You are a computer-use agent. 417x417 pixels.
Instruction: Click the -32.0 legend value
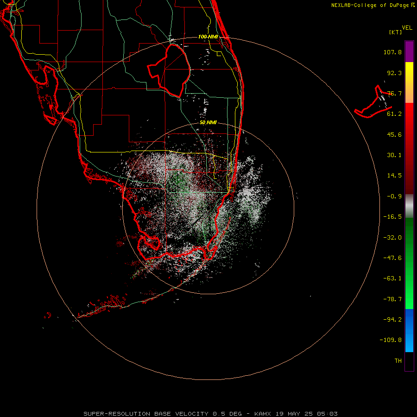pos(392,238)
